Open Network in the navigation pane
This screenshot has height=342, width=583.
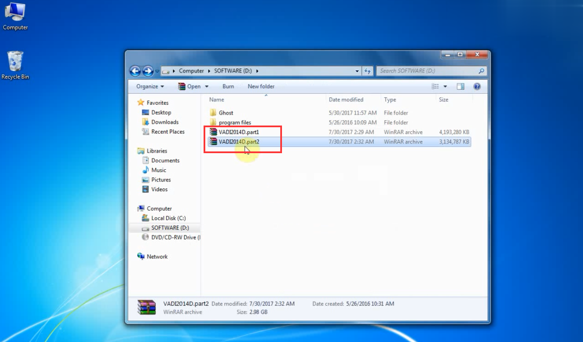coord(157,257)
